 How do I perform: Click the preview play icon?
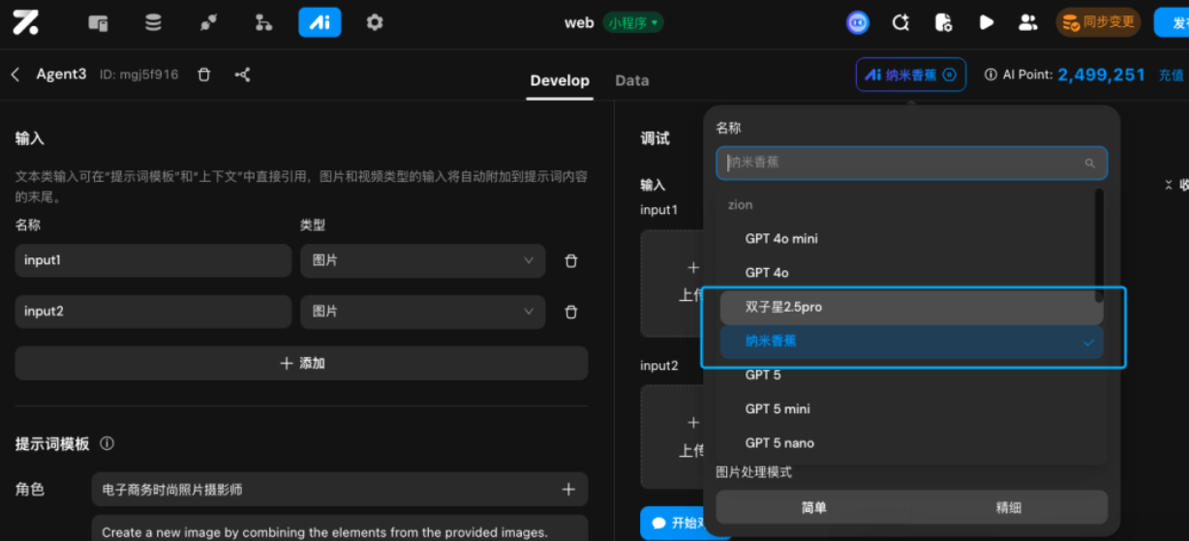pos(986,22)
